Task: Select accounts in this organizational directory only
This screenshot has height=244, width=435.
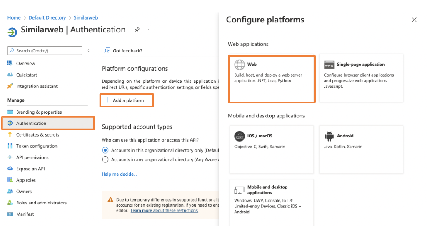Action: [105, 150]
